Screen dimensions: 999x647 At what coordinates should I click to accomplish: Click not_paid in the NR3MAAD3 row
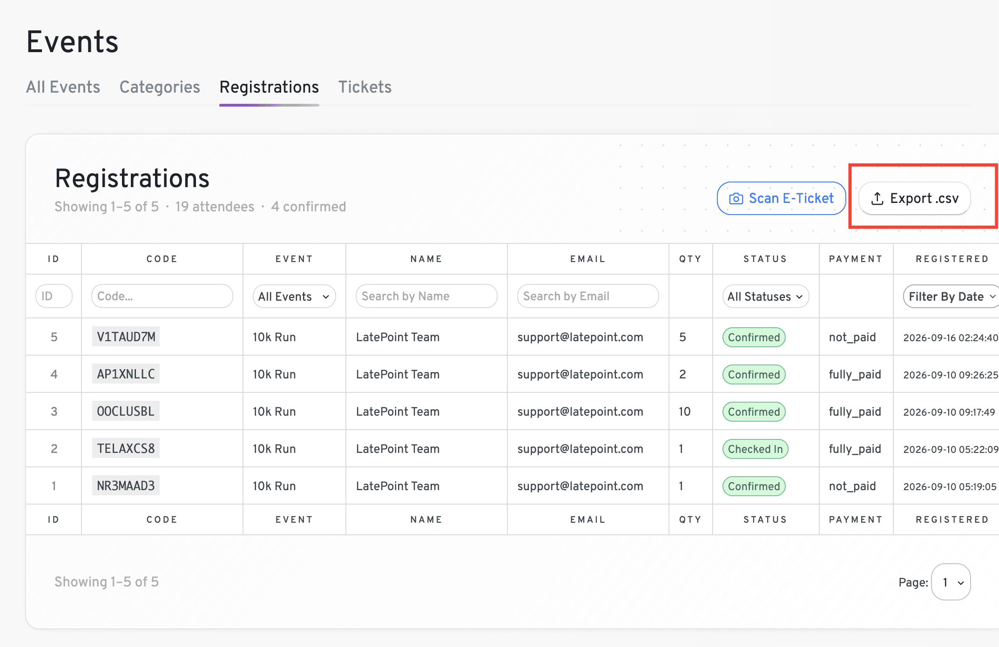[x=852, y=486]
